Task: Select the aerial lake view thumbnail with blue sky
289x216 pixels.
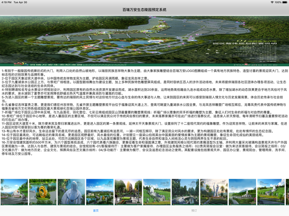Action: [100, 192]
